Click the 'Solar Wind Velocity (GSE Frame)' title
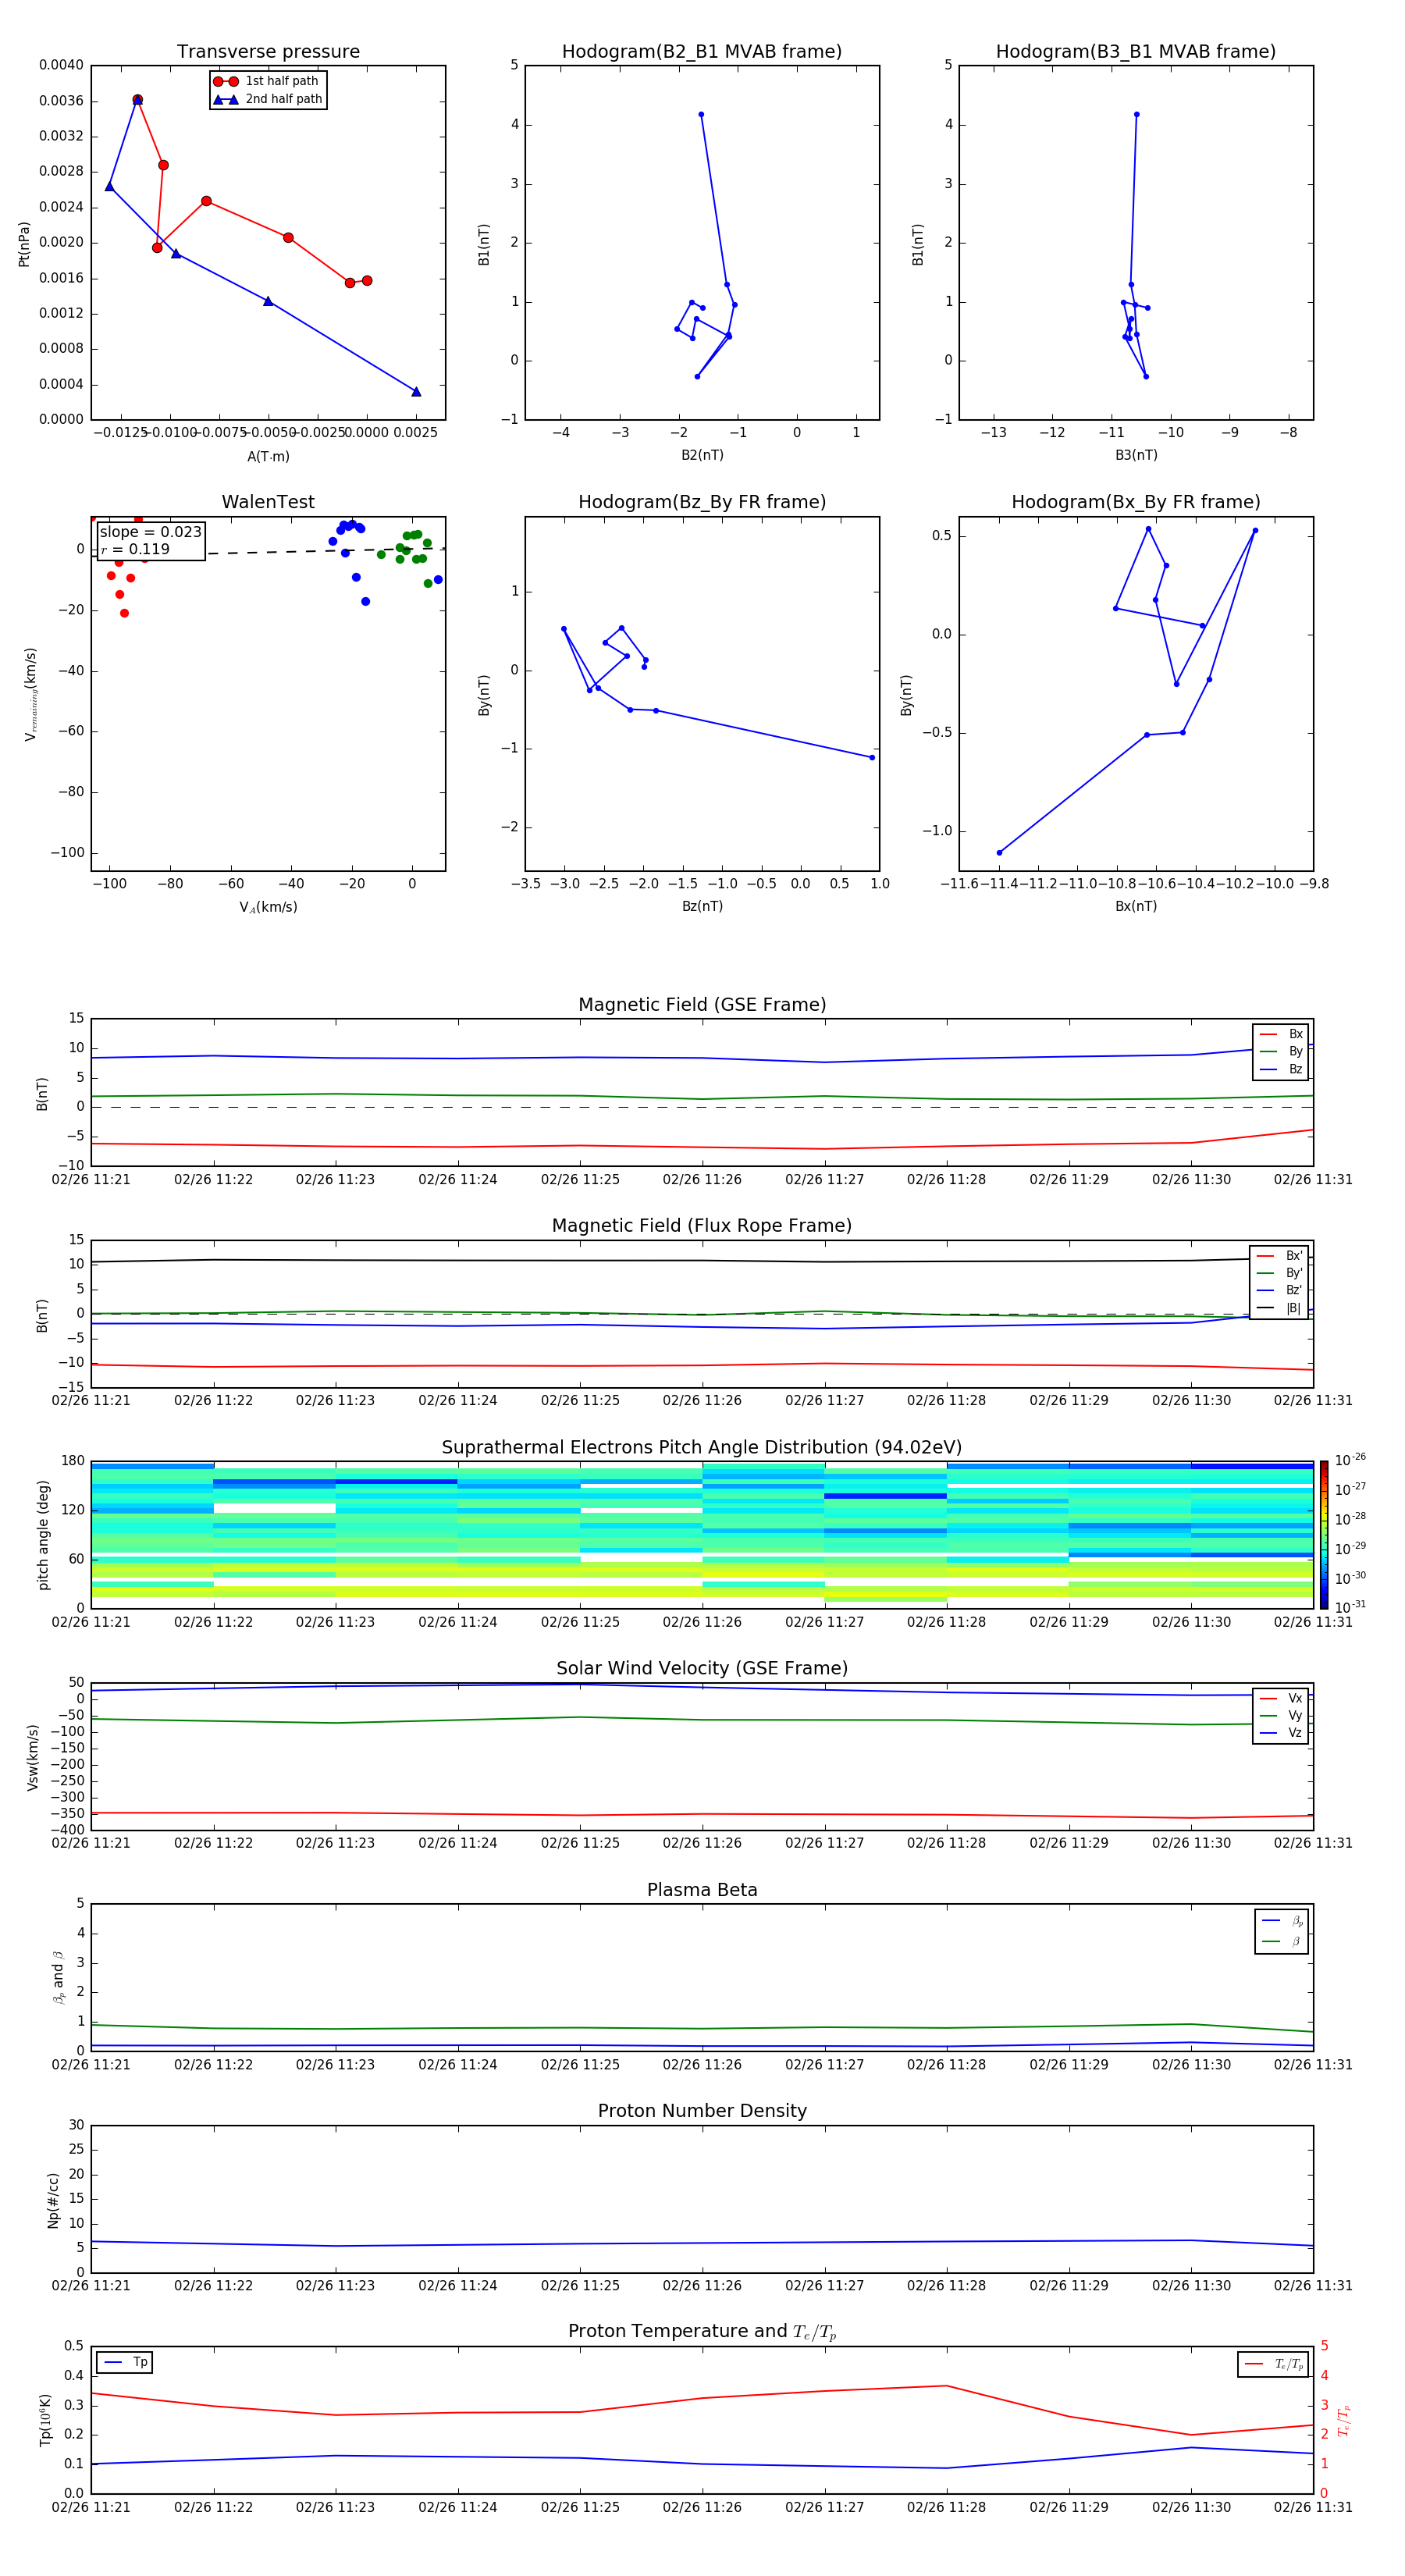 coord(702,1669)
